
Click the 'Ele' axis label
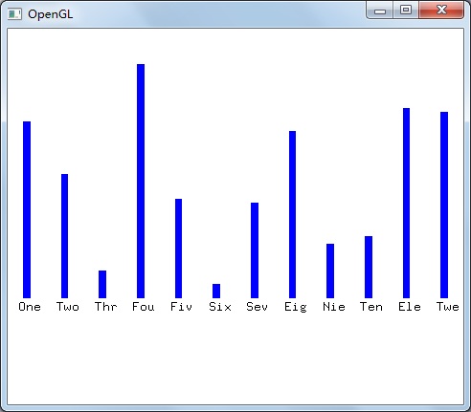(410, 307)
